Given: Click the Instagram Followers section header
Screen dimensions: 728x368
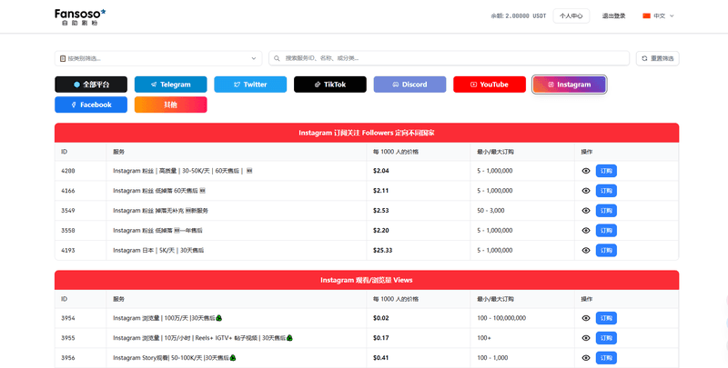Looking at the screenshot, I should point(367,133).
